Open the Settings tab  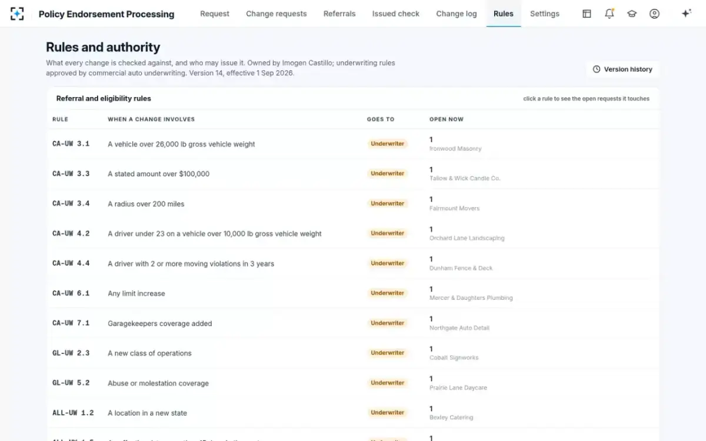545,14
